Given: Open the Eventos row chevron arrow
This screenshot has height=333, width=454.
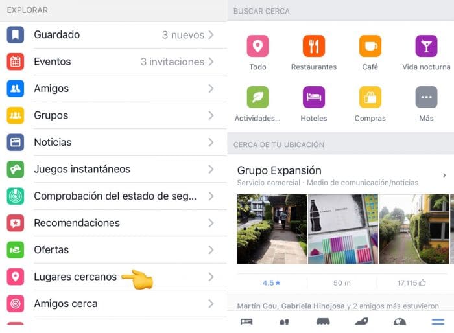Looking at the screenshot, I should (211, 62).
